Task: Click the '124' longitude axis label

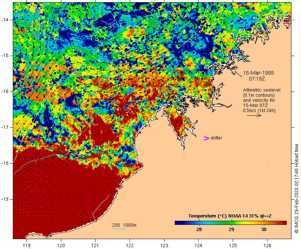Action: 199,245
